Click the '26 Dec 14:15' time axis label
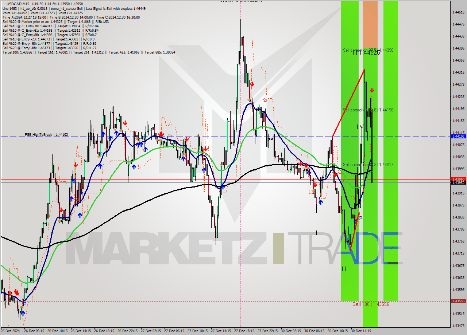 [81, 331]
